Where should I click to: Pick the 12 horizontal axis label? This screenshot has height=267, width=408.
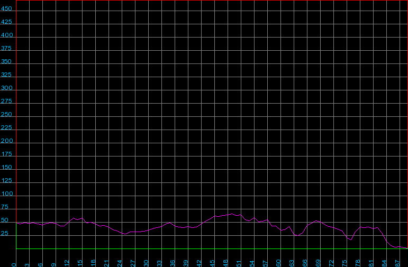point(67,263)
